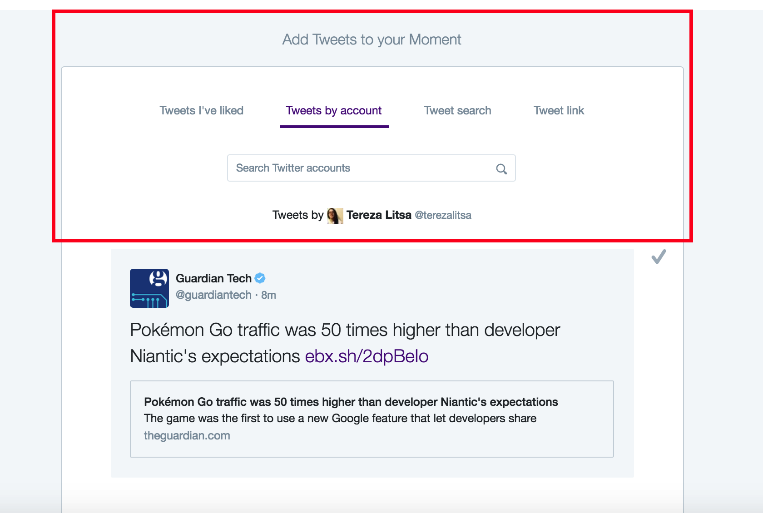Image resolution: width=763 pixels, height=513 pixels.
Task: Select the Tweet link tab
Action: pos(559,110)
